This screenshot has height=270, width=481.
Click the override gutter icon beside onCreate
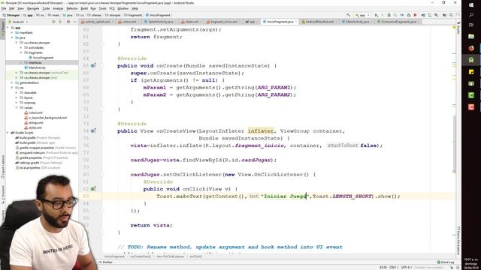93,65
